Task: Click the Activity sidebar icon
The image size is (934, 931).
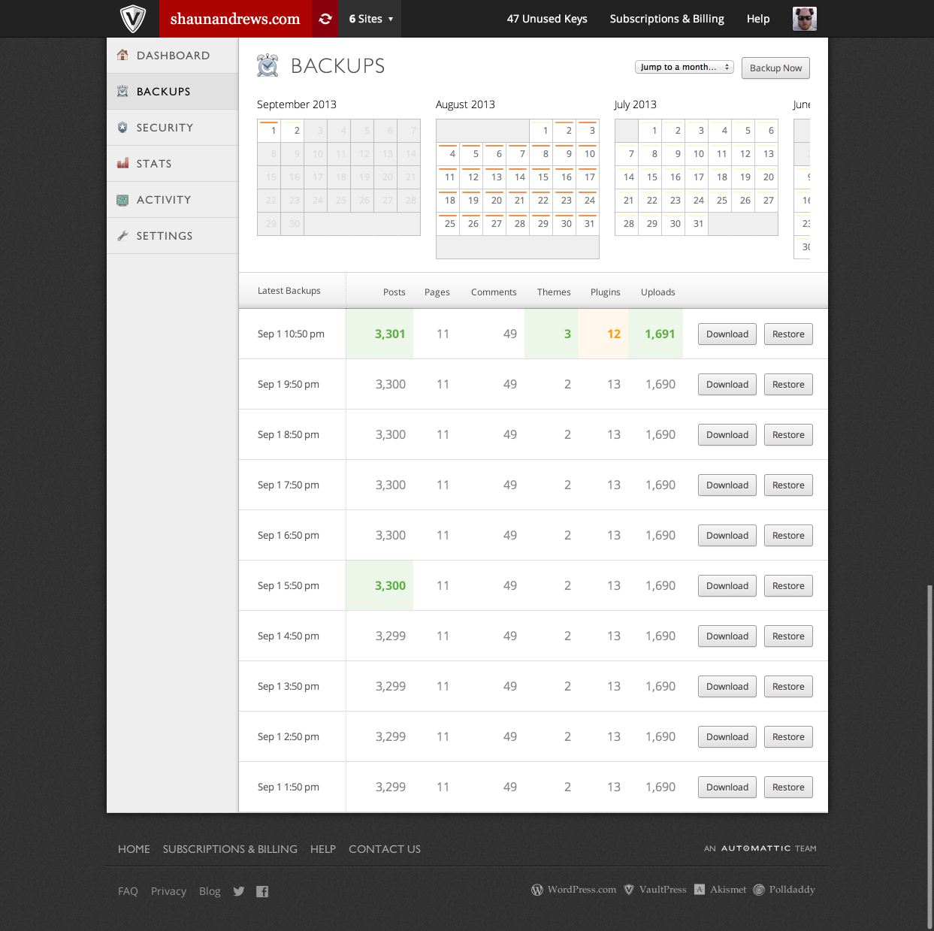Action: pyautogui.click(x=122, y=198)
